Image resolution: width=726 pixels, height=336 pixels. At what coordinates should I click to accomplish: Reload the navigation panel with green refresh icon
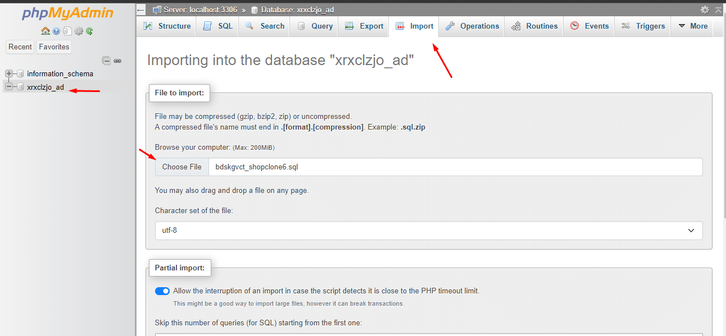coord(89,31)
